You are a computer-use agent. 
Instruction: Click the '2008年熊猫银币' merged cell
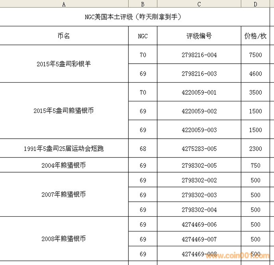[x=64, y=239]
